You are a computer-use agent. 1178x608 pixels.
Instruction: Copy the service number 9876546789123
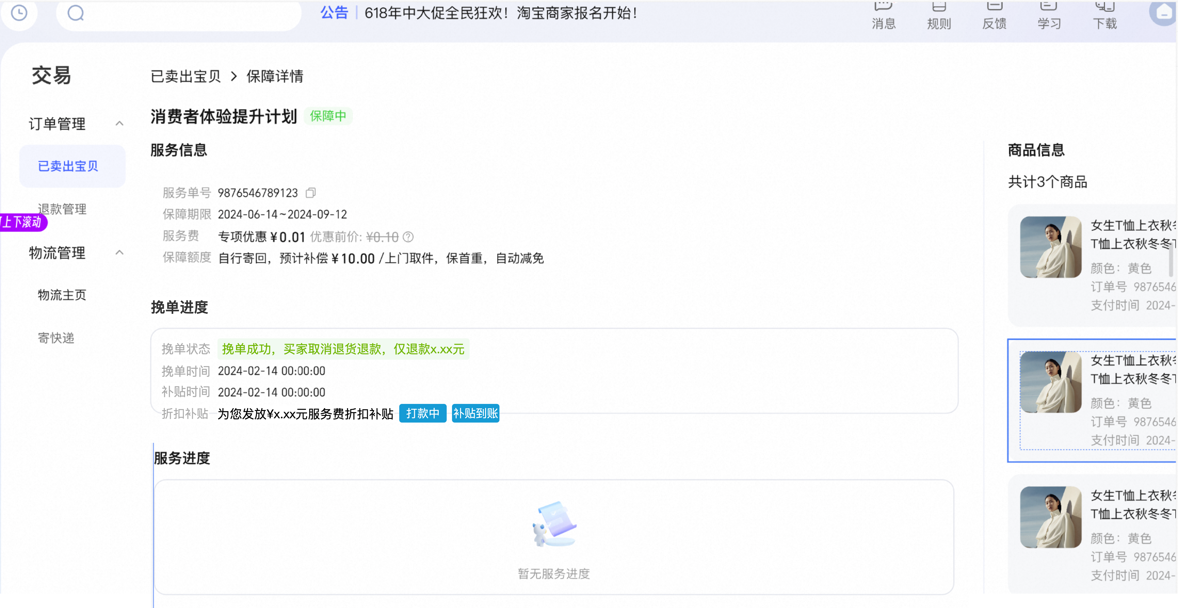pos(310,192)
